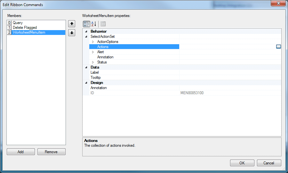Move selected member up with arrow button
The height and width of the screenshot is (173, 288).
pyautogui.click(x=72, y=24)
